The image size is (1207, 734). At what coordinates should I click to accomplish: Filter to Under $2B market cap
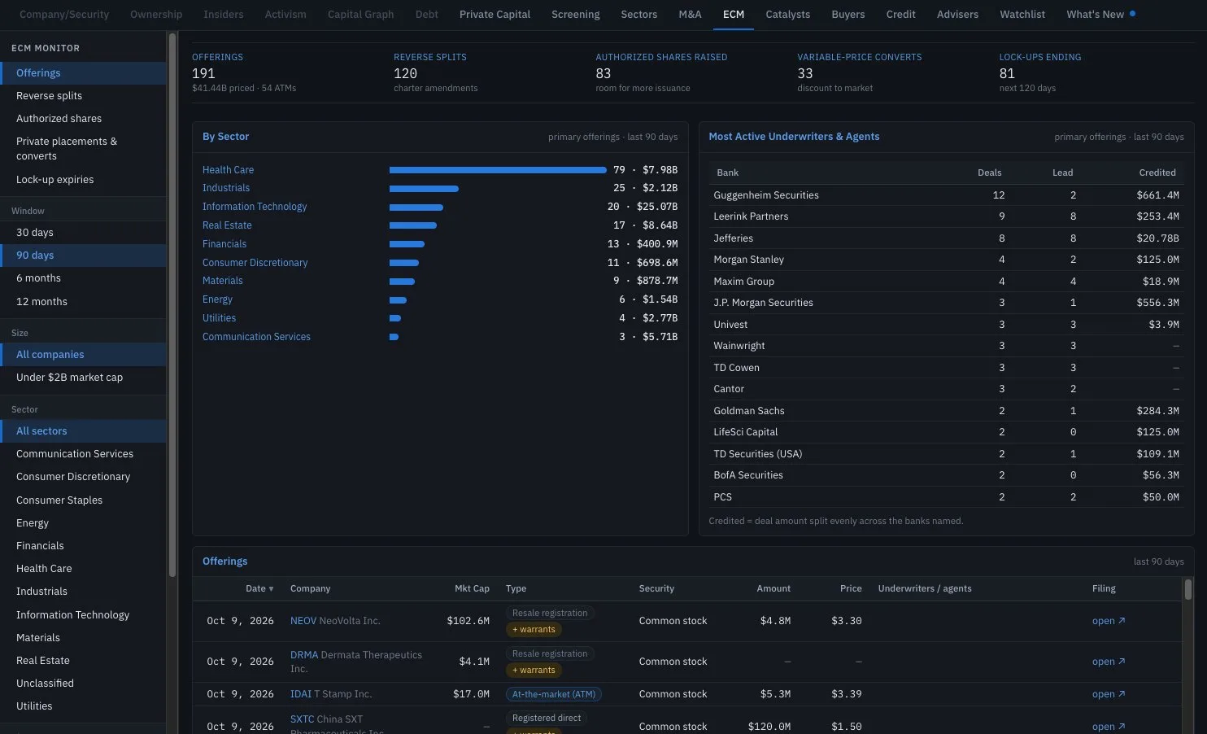[83, 378]
